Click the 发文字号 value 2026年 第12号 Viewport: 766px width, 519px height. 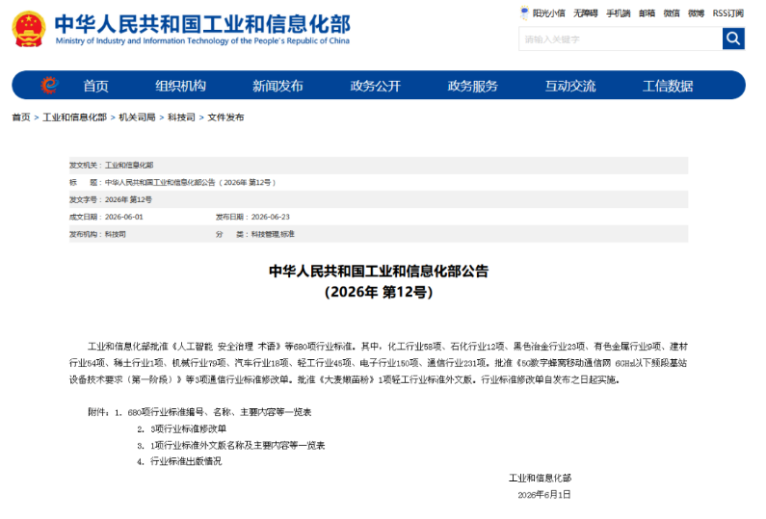click(x=128, y=199)
